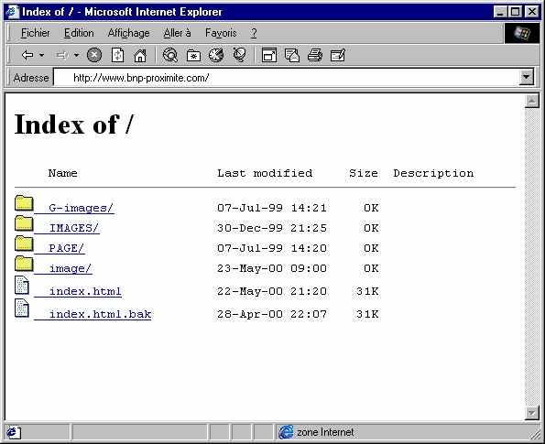Open the Adresse bar dropdown arrow

click(x=527, y=77)
